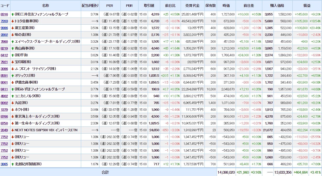Click the up arrow icon beside 青山商事
322x176 pixels.
[13, 48]
